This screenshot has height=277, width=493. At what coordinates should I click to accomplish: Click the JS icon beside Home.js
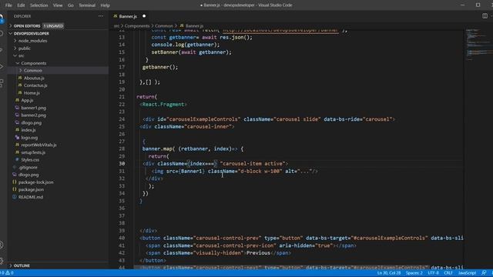(x=20, y=93)
